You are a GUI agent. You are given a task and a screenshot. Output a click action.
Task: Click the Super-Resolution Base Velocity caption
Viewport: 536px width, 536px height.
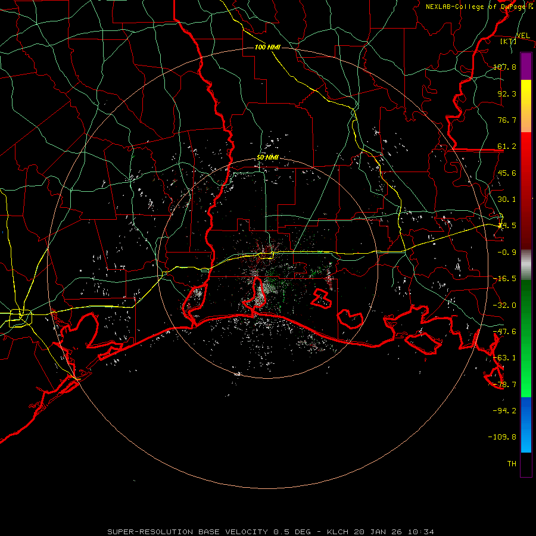(x=271, y=532)
